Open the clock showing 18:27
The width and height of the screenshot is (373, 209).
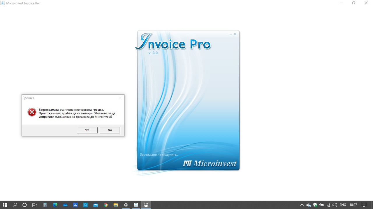click(353, 205)
